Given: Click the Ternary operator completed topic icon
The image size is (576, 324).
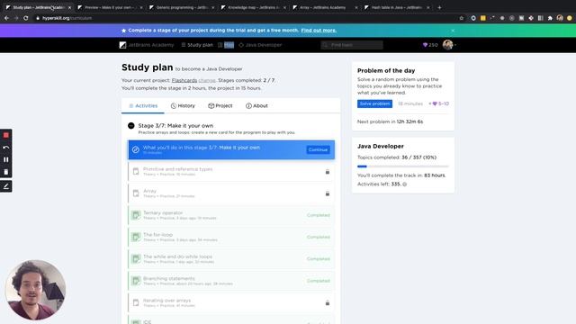Looking at the screenshot, I should [136, 215].
